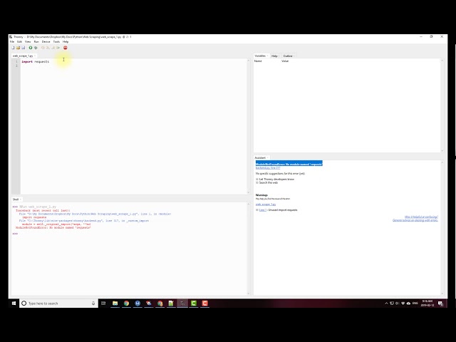Stop the backend with the red Stop icon

(x=65, y=48)
